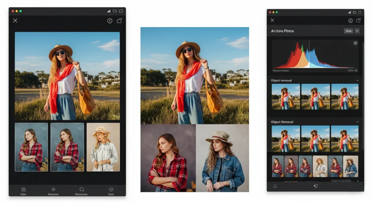Screen dimensions: 373x203
Task: Click the red close dot on left window
Action: click(x=13, y=11)
